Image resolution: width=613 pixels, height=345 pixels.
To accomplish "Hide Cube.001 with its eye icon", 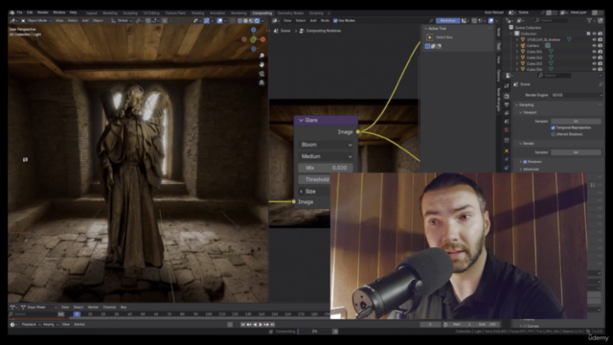I will 594,52.
